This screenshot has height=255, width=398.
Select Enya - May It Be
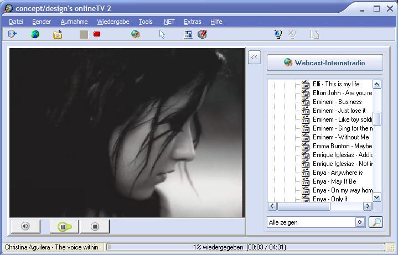(x=334, y=181)
